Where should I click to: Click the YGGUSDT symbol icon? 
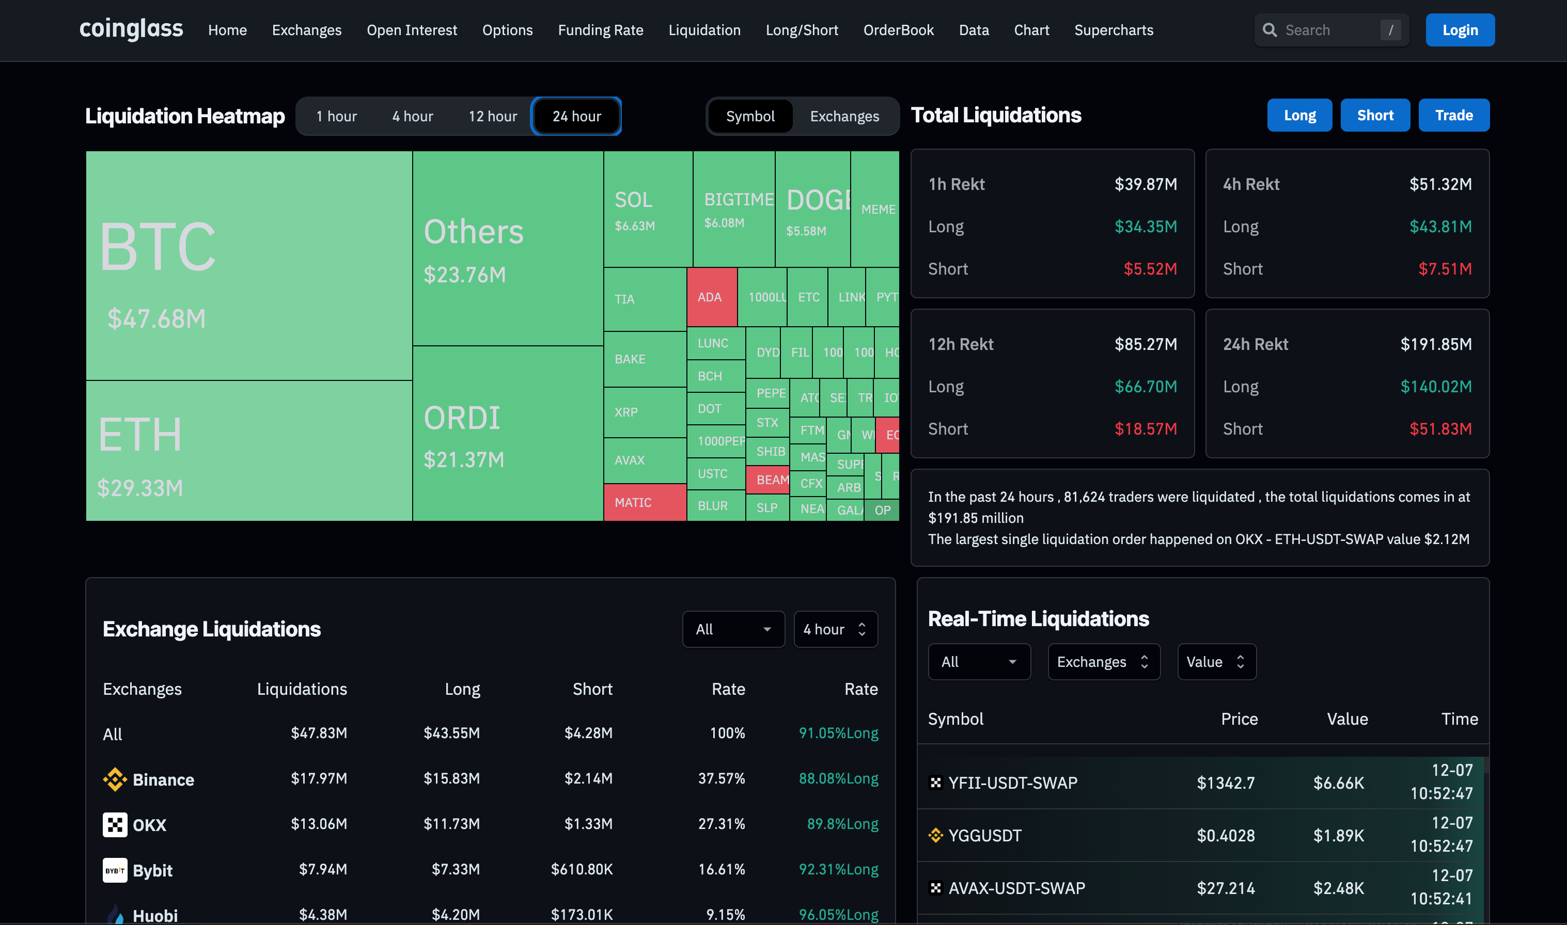coord(935,835)
